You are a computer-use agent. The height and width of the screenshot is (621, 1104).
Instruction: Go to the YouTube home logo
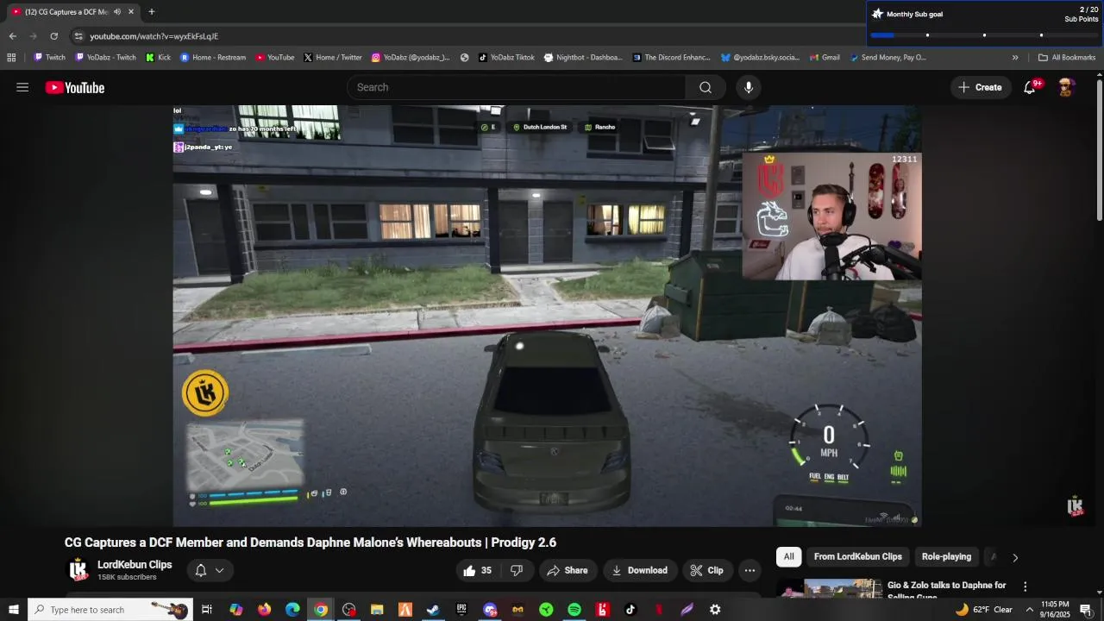(x=75, y=87)
